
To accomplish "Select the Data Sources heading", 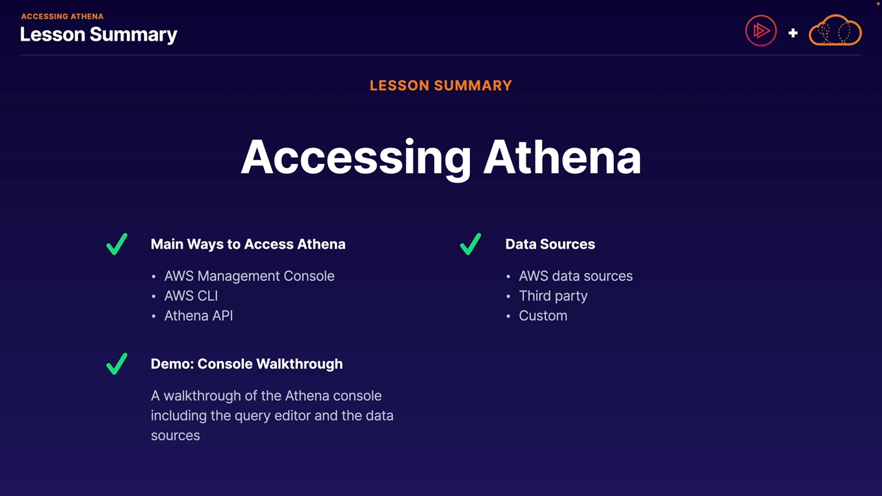I will (550, 245).
